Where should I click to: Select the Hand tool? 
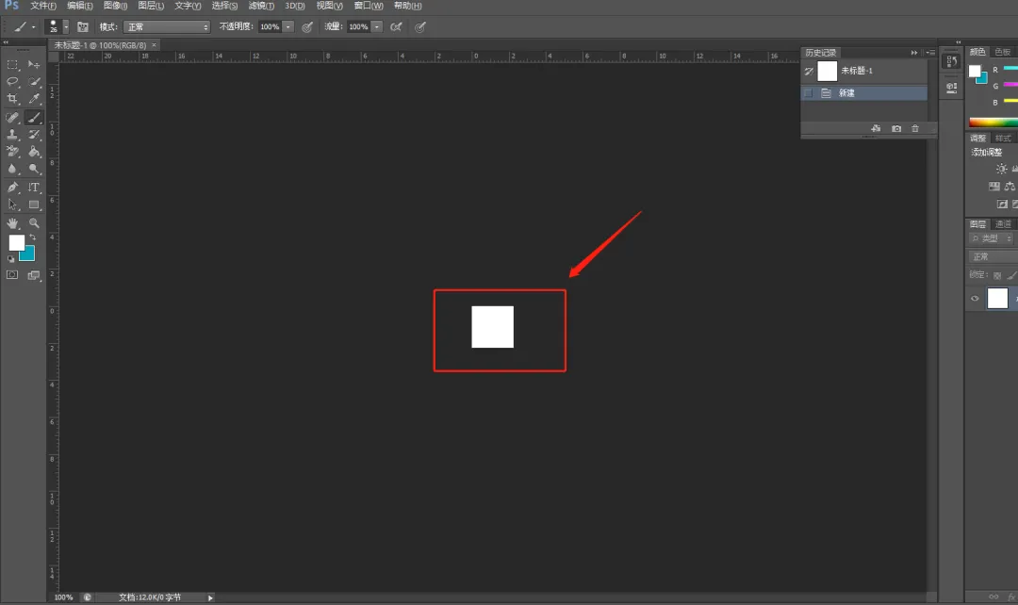pyautogui.click(x=12, y=222)
